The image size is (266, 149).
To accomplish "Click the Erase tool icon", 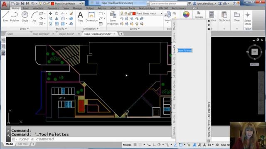I will tap(71, 13).
